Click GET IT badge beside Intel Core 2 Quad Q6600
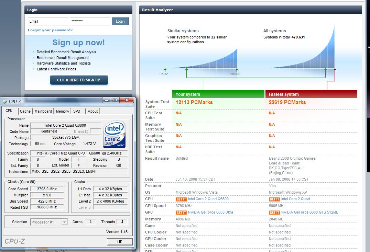The width and height of the screenshot is (370, 252). coord(181,199)
